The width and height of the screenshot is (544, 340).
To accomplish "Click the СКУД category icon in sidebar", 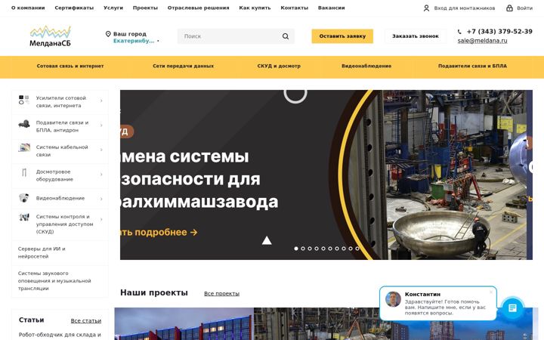I will pos(24,217).
